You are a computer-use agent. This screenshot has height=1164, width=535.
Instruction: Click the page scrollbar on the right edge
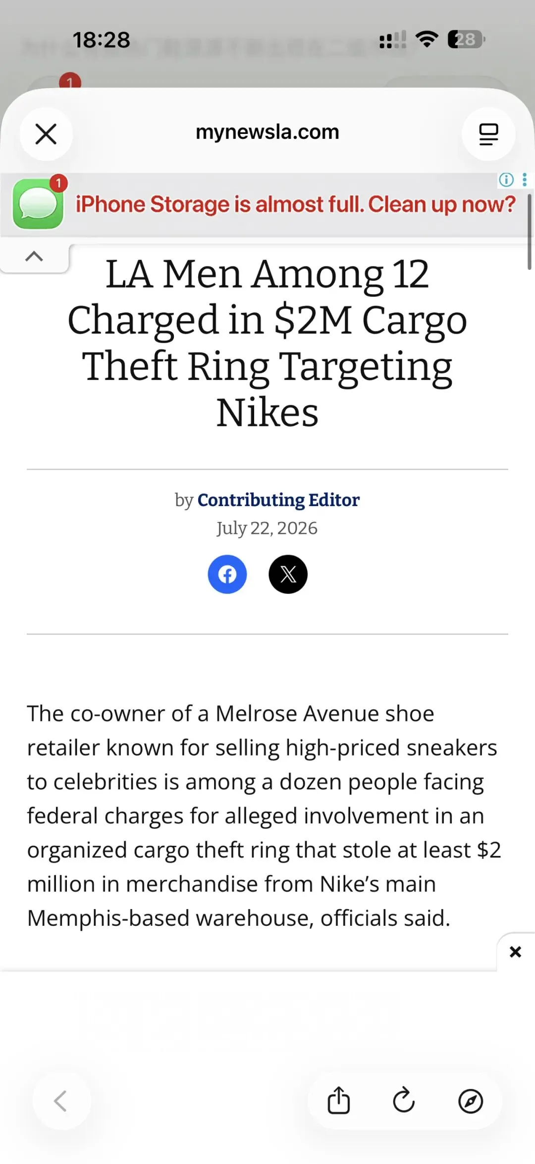pos(529,232)
